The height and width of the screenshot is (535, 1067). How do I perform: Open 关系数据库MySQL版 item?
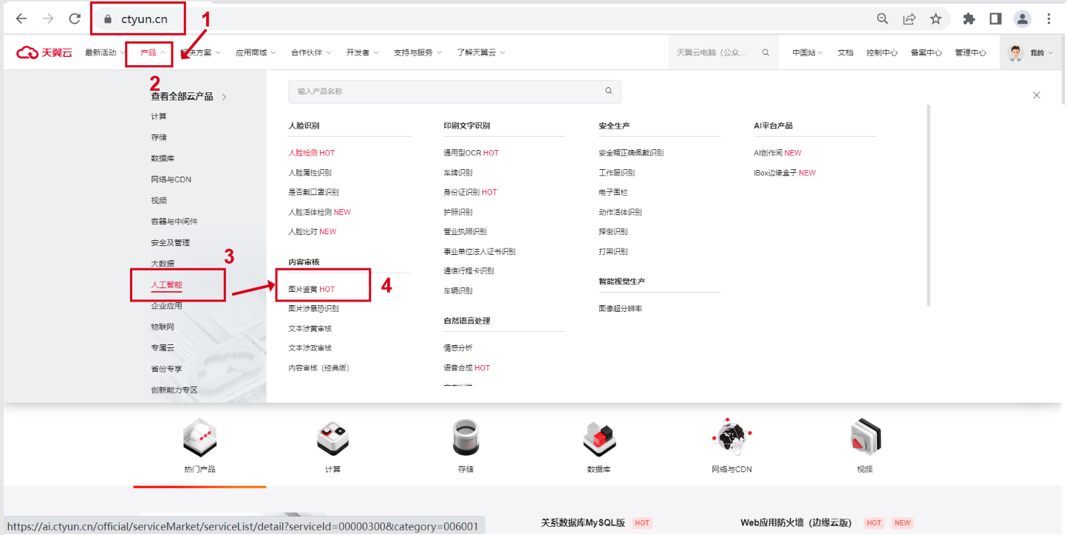(x=583, y=522)
